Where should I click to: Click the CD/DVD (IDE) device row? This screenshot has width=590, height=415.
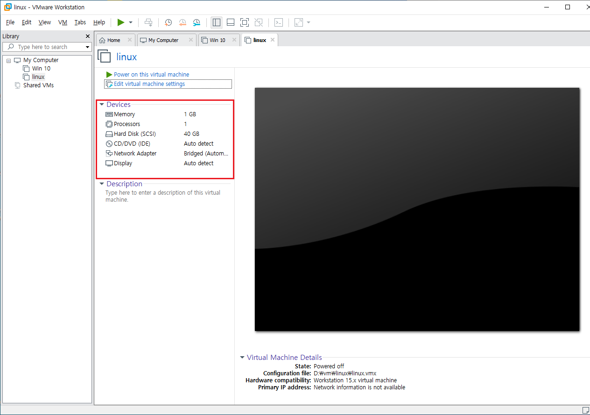(x=167, y=144)
